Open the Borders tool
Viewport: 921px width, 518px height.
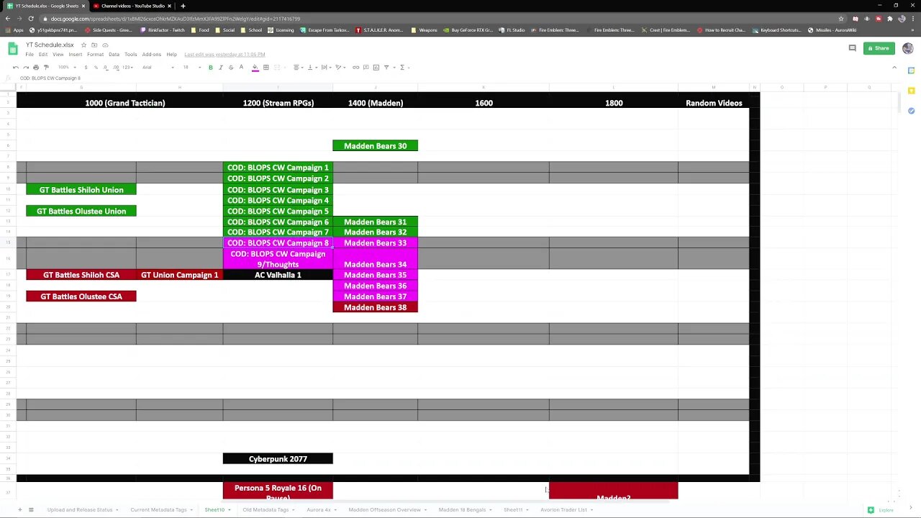tap(266, 68)
